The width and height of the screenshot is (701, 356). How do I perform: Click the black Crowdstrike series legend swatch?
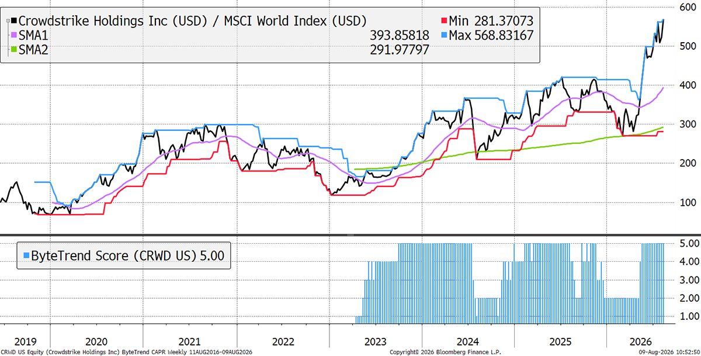pos(15,20)
